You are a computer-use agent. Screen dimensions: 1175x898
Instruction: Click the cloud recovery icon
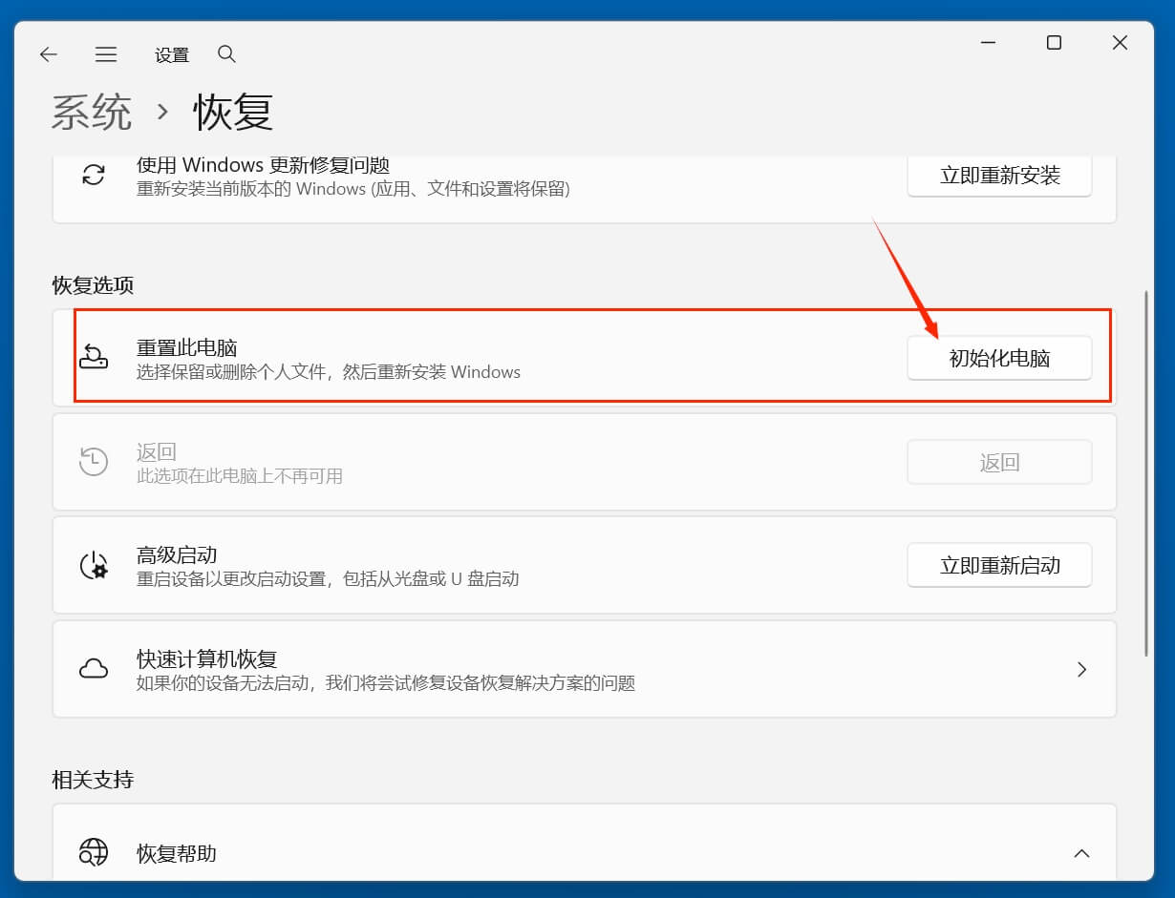point(93,668)
